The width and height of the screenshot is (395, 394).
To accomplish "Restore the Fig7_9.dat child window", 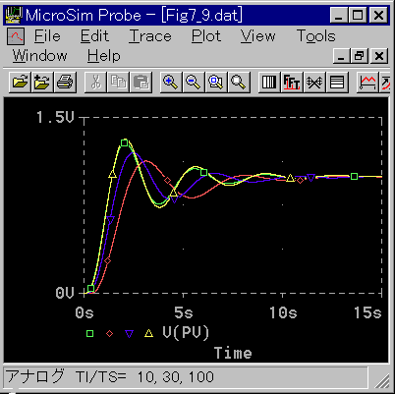I will [x=360, y=56].
